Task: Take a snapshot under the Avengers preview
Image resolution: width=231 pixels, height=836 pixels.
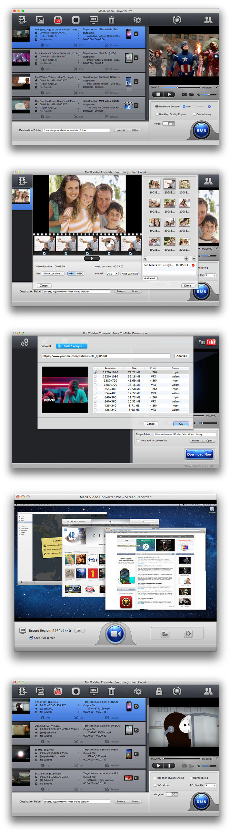Action: point(184,95)
